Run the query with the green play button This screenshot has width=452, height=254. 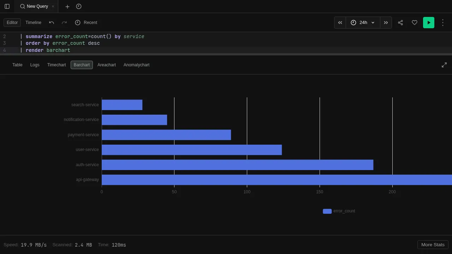coord(428,23)
